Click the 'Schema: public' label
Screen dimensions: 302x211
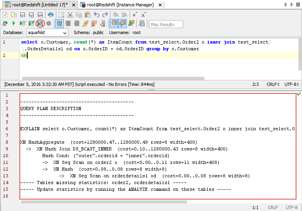(89, 32)
